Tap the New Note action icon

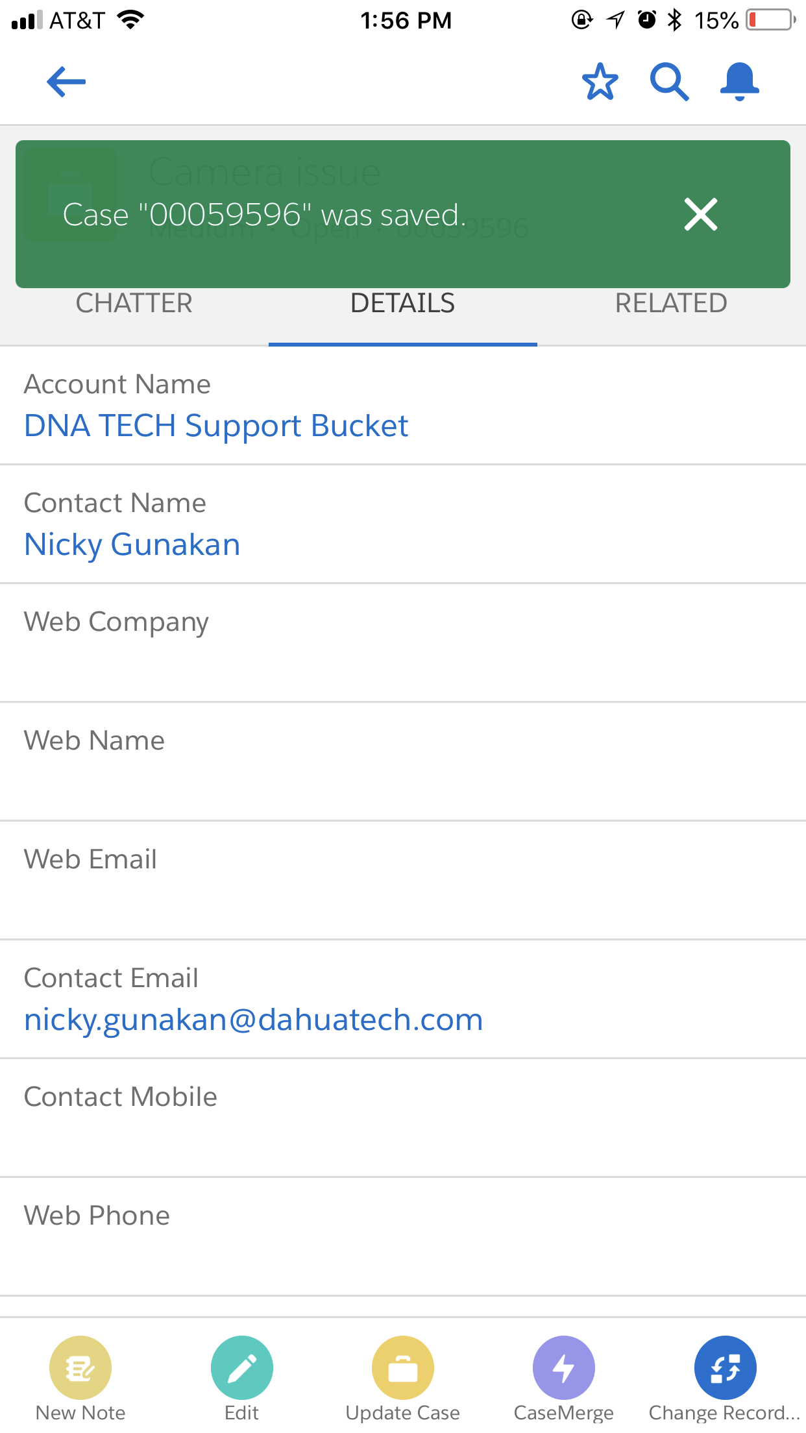click(80, 1367)
